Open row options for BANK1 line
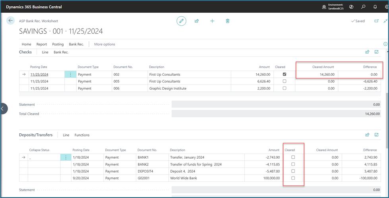Screen dimensions: 389x198 (66, 158)
